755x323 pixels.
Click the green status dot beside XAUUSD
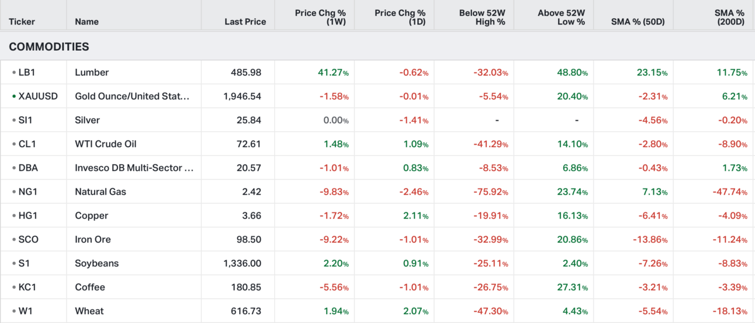pos(14,96)
